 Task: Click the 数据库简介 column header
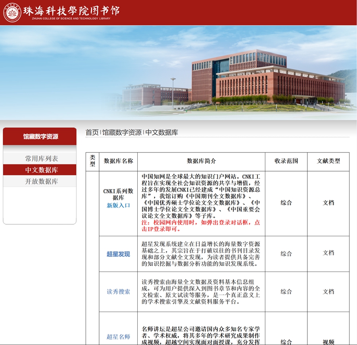point(202,161)
